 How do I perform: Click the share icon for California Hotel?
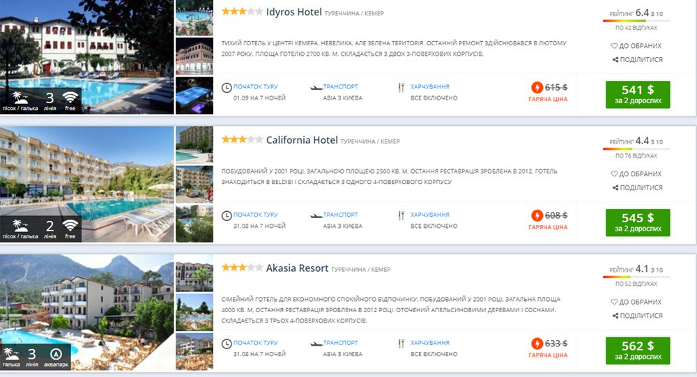(x=615, y=187)
